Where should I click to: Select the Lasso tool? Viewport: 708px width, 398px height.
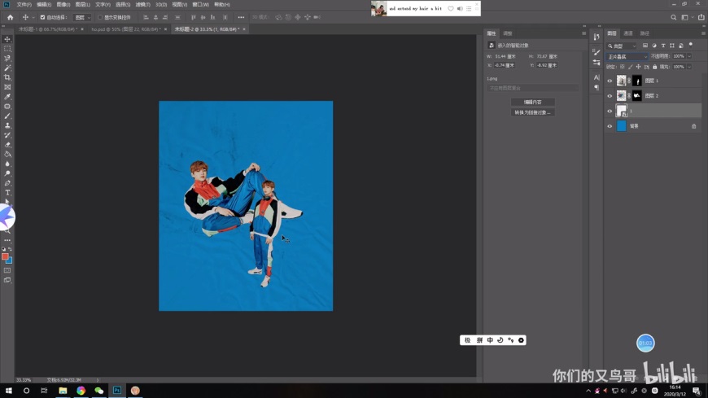pos(7,59)
